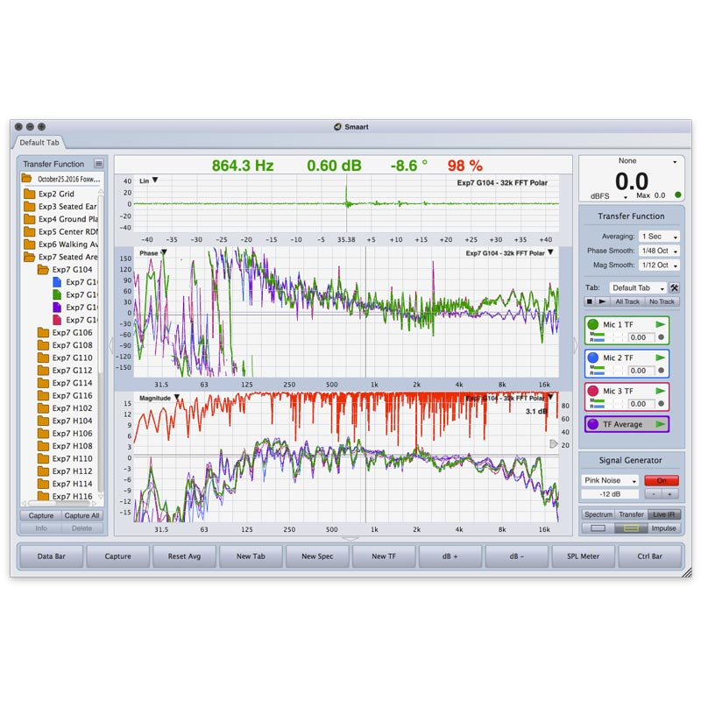Click the October25.2016 session folder icon

coord(27,179)
